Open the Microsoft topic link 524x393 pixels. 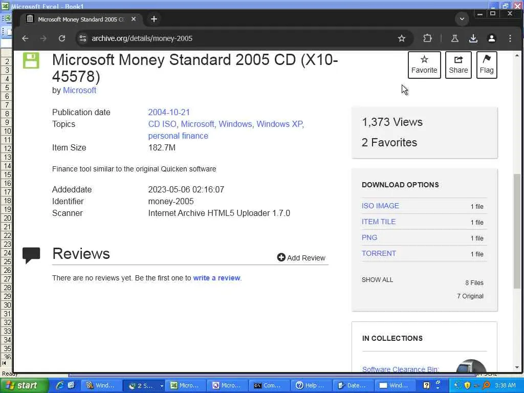(x=197, y=124)
